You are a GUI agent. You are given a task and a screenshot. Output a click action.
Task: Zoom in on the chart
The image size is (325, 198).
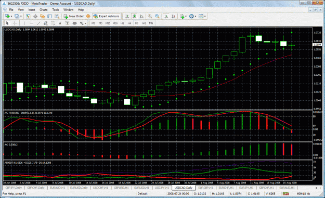pos(150,16)
